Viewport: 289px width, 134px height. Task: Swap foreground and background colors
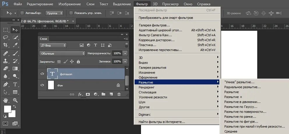pos(15,107)
